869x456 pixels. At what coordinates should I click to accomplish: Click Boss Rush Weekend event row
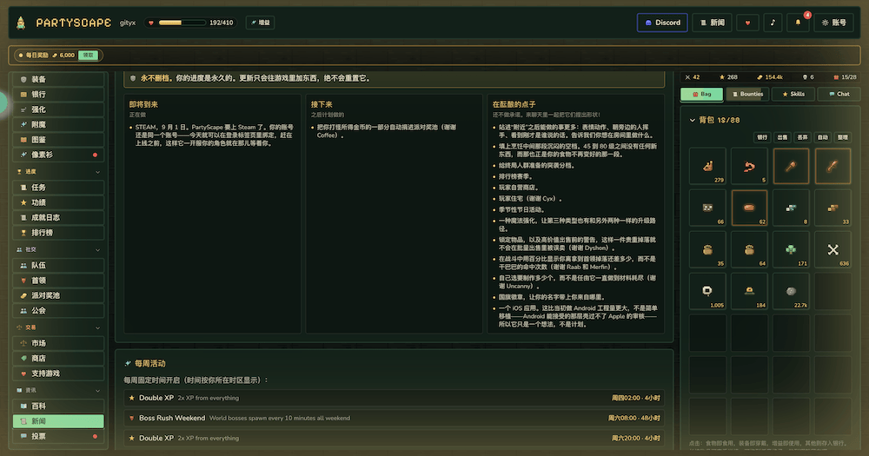tap(394, 419)
